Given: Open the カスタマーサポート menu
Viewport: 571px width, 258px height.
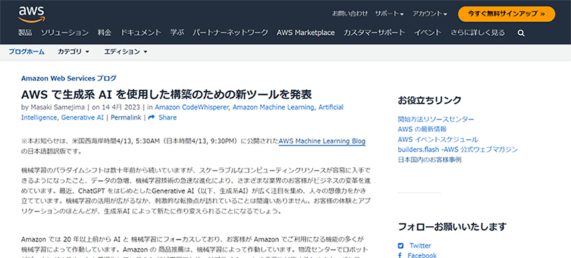Looking at the screenshot, I should coord(374,32).
